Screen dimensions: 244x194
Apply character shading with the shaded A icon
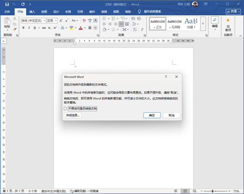click(x=90, y=28)
